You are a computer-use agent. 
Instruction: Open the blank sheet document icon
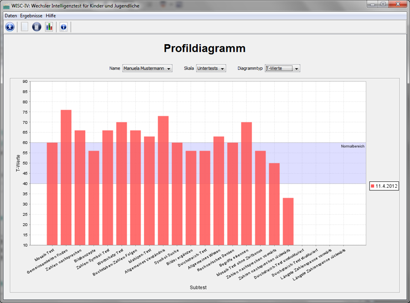(x=25, y=27)
